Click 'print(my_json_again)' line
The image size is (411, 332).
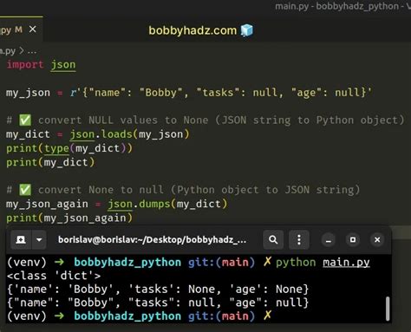pos(69,218)
